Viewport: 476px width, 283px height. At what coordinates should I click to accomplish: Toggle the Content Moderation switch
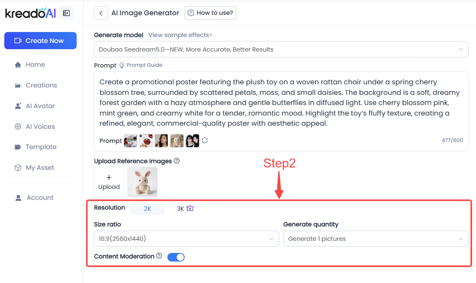[x=176, y=257]
